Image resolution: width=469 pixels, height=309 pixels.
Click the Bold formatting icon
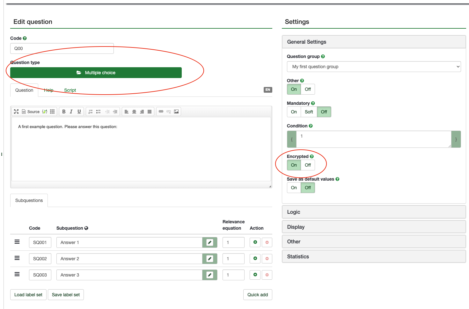coord(64,111)
